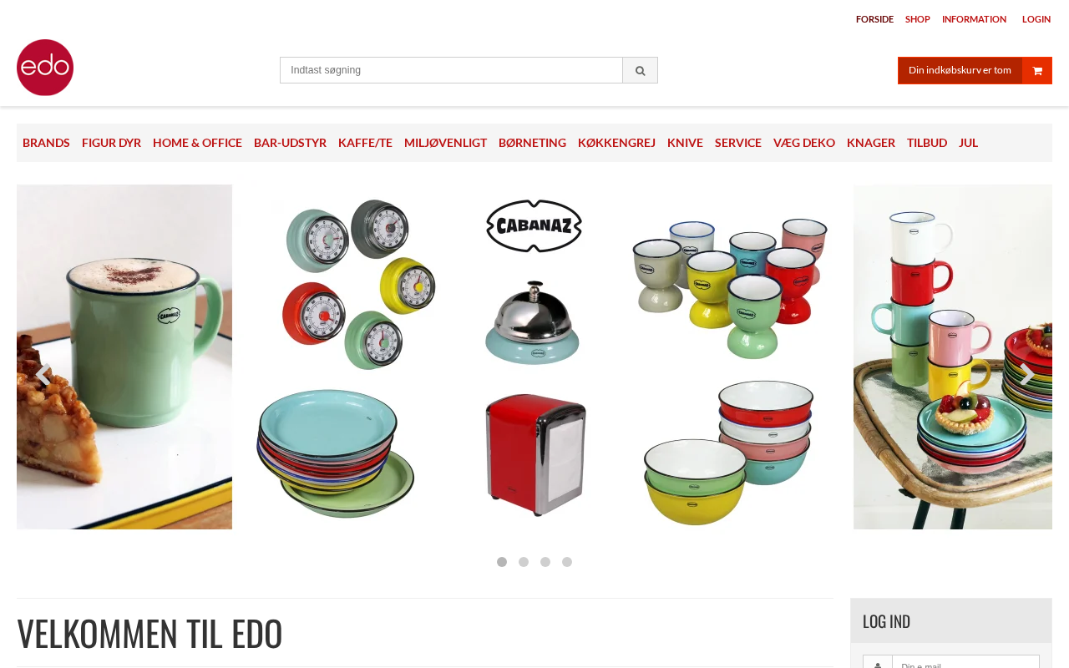Screen dimensions: 1069x668
Task: Select the first carousel dot
Action: point(502,562)
